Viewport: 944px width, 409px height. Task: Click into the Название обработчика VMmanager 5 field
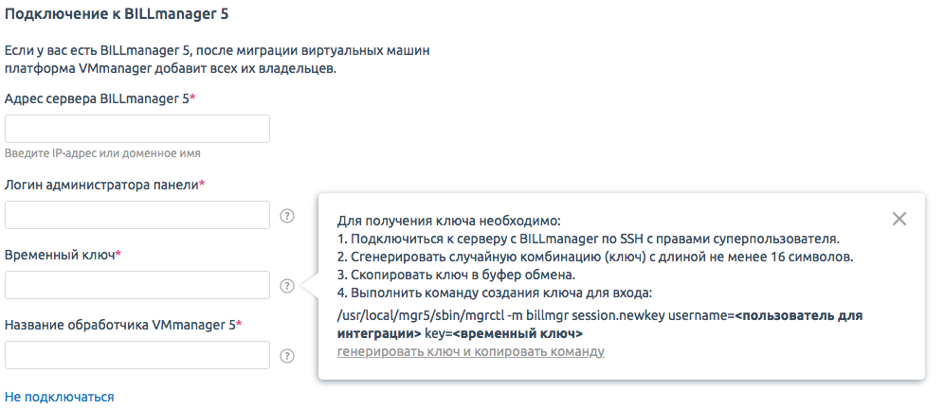coord(137,355)
